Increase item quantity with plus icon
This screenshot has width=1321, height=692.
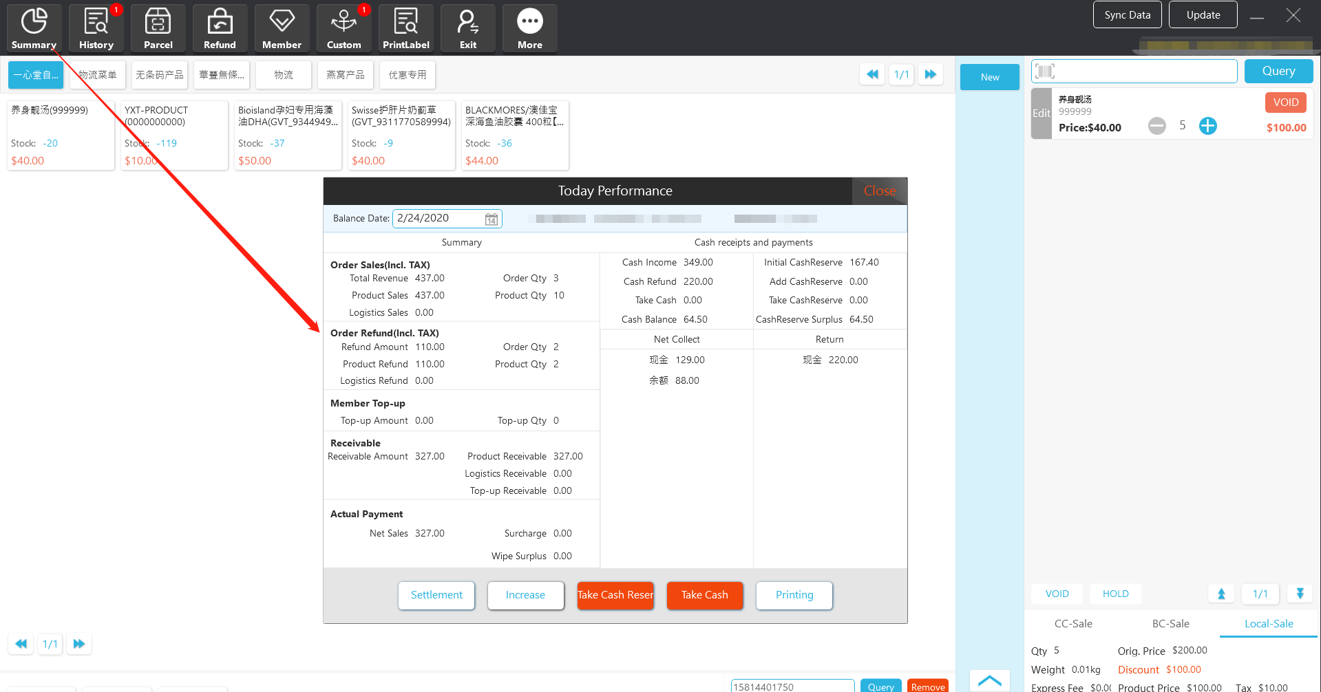[1207, 126]
